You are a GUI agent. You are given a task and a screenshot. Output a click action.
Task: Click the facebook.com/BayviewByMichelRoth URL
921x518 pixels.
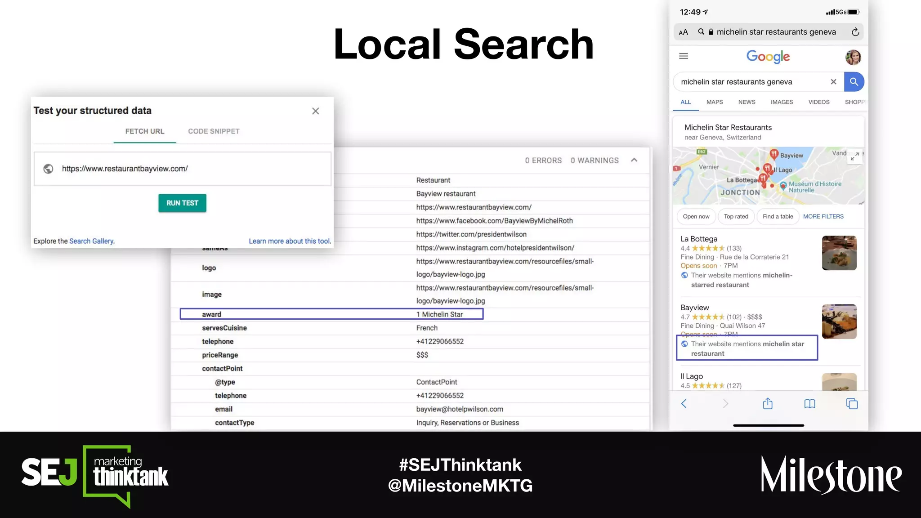coord(494,221)
